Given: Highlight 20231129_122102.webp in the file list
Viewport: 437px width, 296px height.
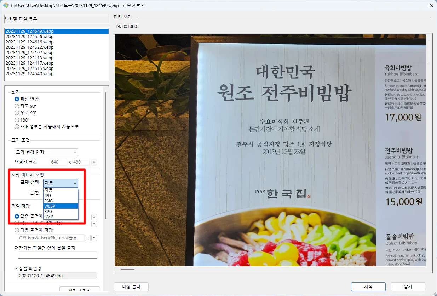Looking at the screenshot, I should click(57, 53).
